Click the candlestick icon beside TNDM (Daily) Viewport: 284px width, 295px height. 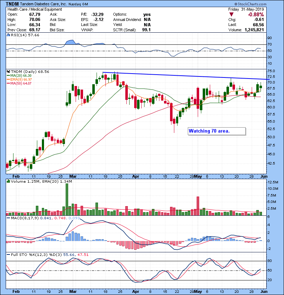8,71
